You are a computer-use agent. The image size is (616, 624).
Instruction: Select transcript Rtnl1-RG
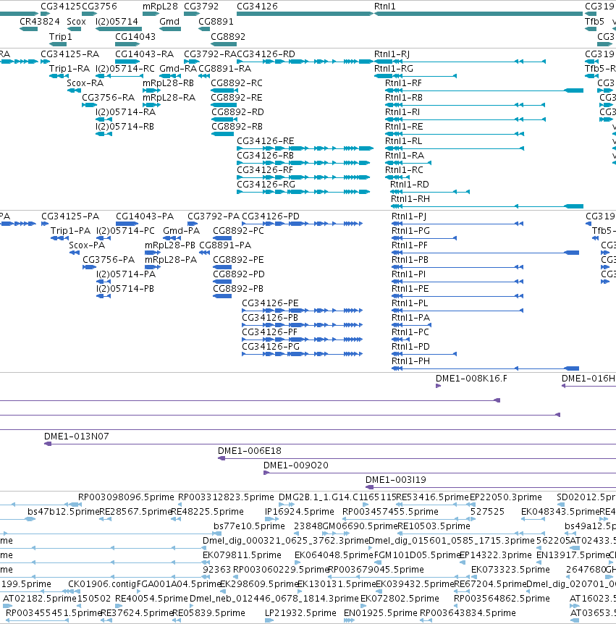pos(394,69)
